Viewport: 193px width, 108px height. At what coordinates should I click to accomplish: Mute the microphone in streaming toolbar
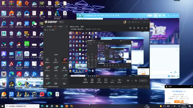pos(112,80)
